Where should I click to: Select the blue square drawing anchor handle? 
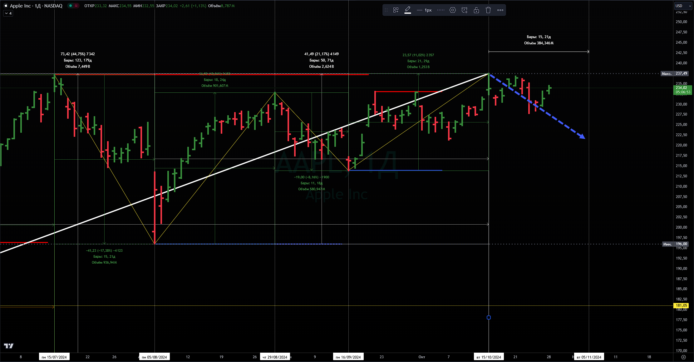(489, 318)
